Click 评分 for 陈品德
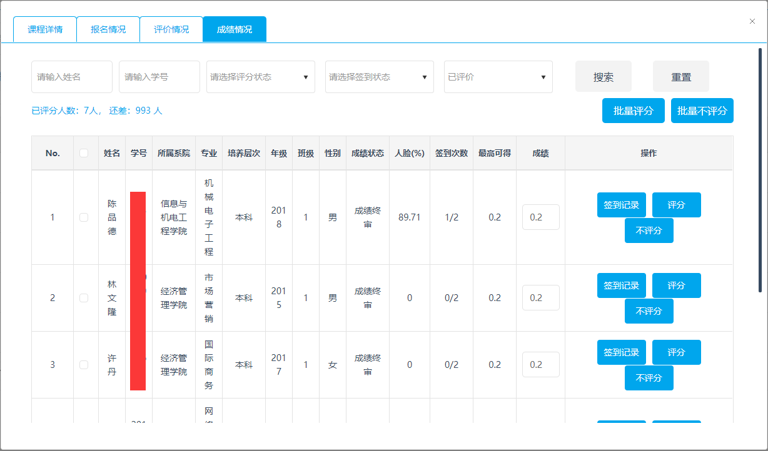Viewport: 768px width, 451px height. pos(677,205)
